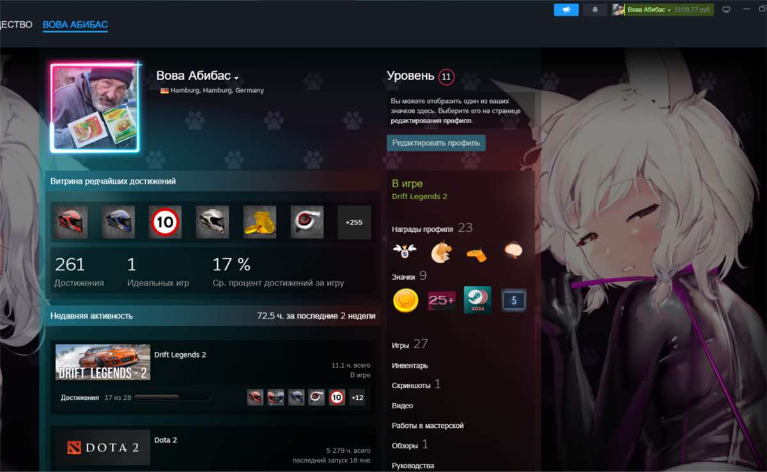Click small speed limit 10 icon in Drift Legends row
The image size is (767, 472).
(337, 397)
